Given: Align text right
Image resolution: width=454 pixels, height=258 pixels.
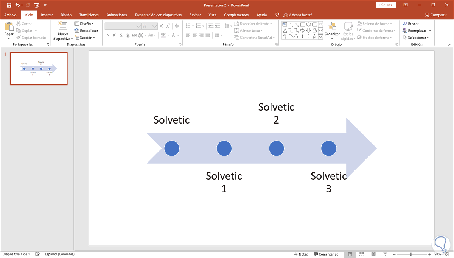Looking at the screenshot, I should point(202,35).
